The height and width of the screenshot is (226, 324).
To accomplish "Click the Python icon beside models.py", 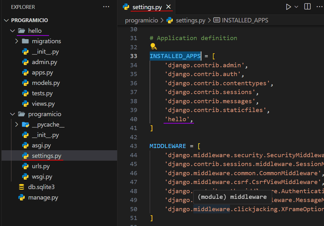I will (25, 83).
